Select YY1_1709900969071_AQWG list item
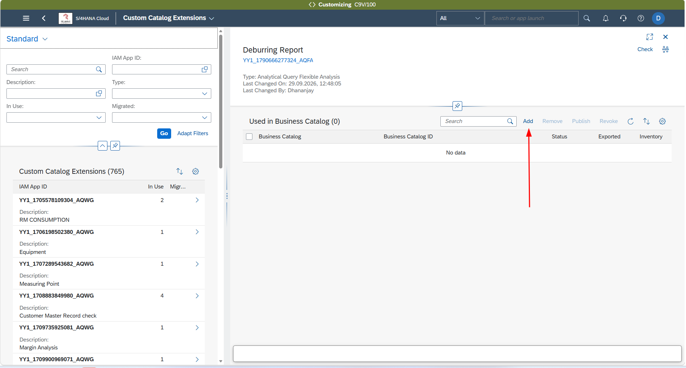Screen dimensions: 686x368 click(108, 359)
